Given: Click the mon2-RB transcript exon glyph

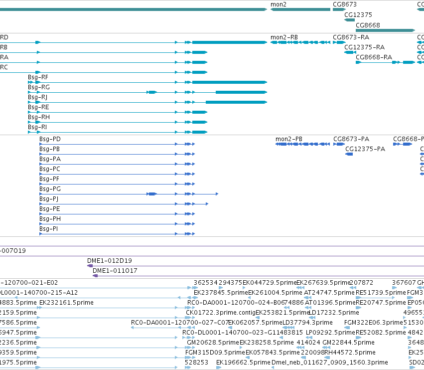Looking at the screenshot, I should (300, 42).
